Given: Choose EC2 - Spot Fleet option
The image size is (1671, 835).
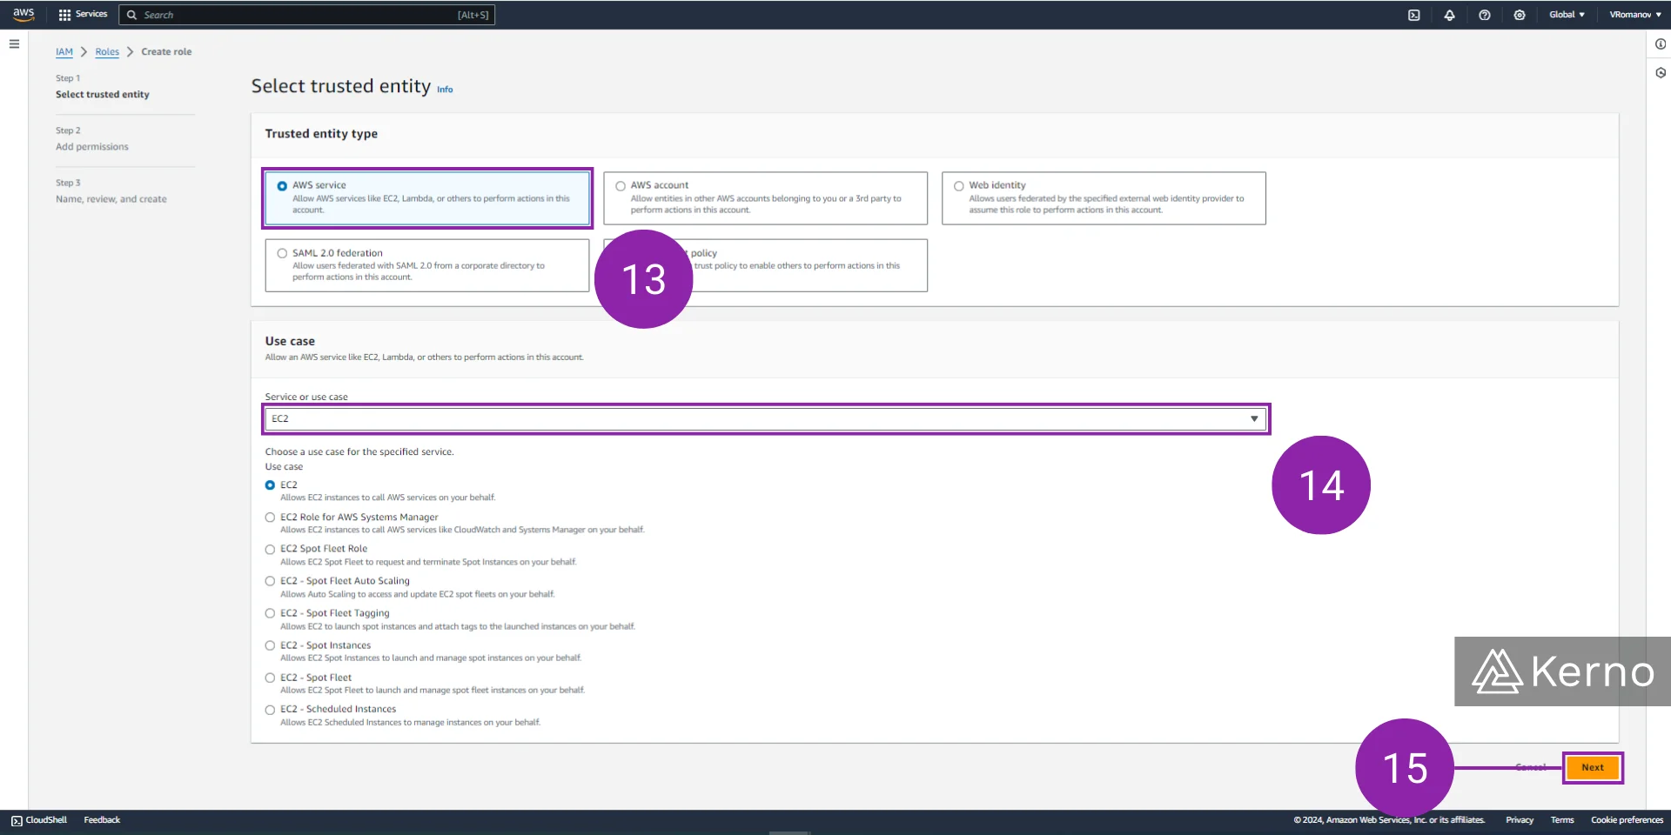Looking at the screenshot, I should pyautogui.click(x=270, y=678).
